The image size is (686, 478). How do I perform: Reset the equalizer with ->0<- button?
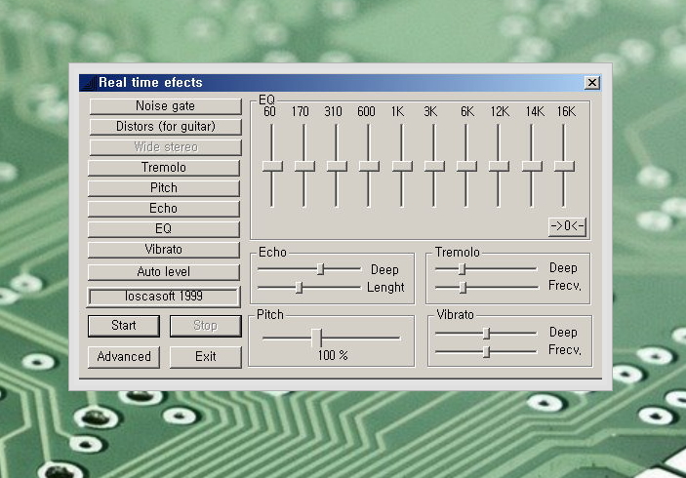click(x=567, y=226)
